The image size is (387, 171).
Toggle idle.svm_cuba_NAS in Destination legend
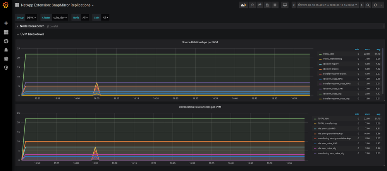(327, 144)
